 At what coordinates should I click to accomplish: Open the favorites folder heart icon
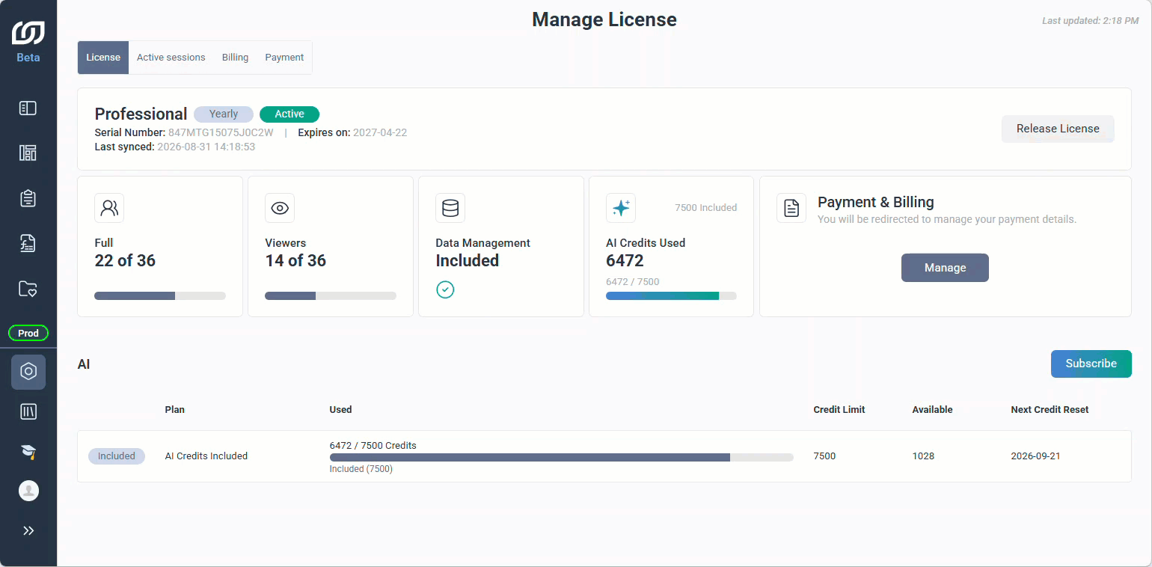28,289
